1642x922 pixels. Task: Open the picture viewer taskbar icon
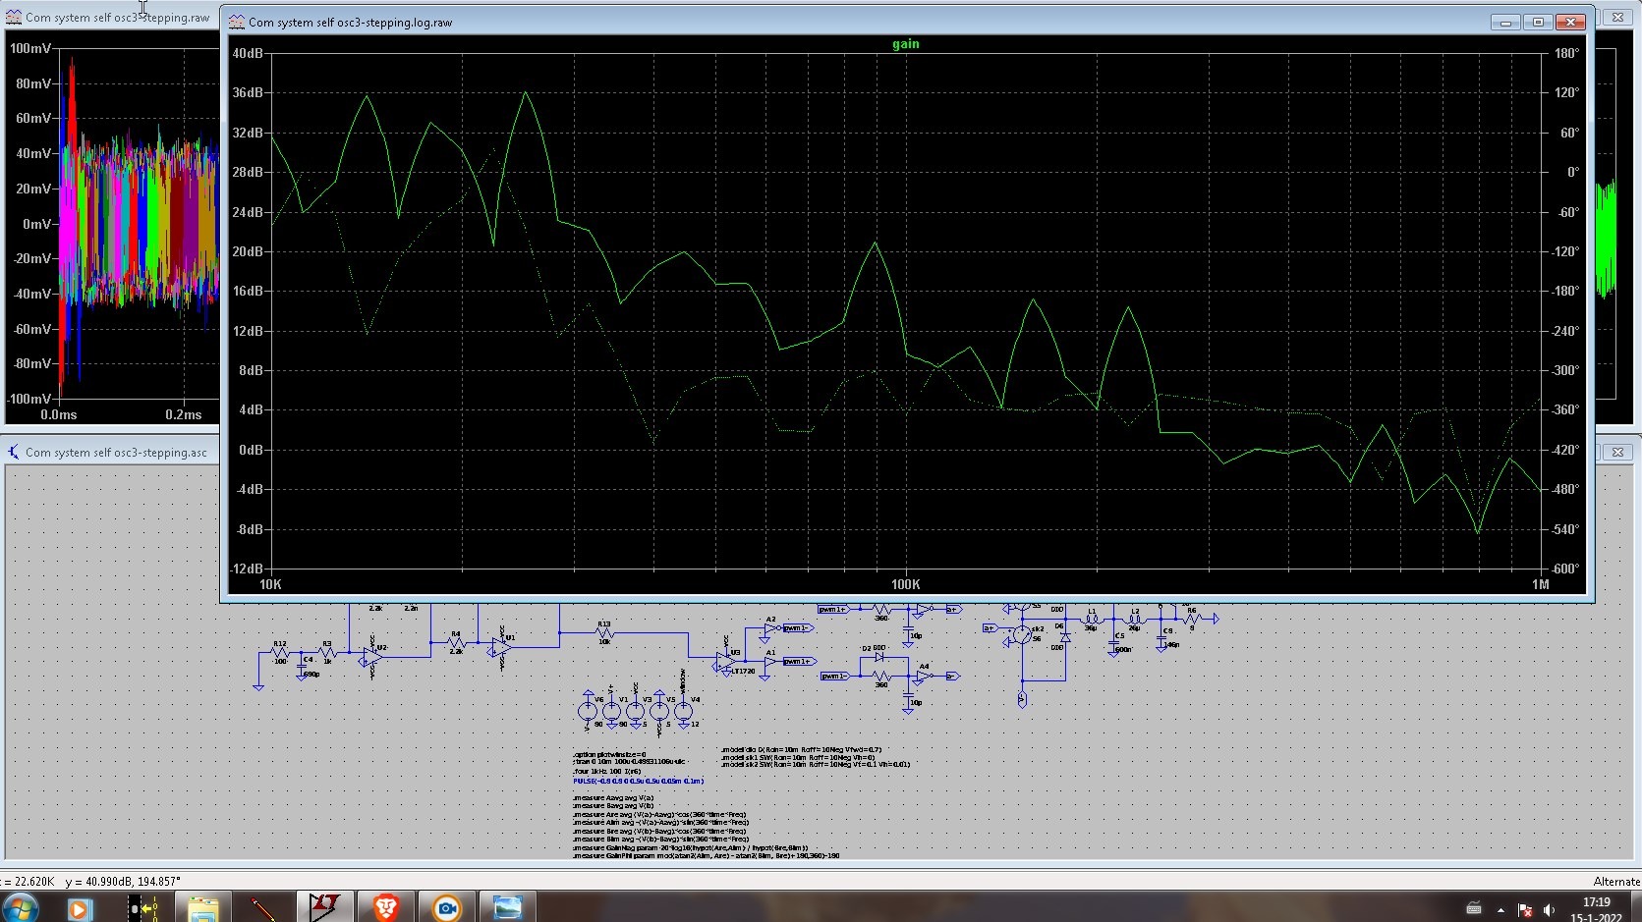tap(507, 908)
